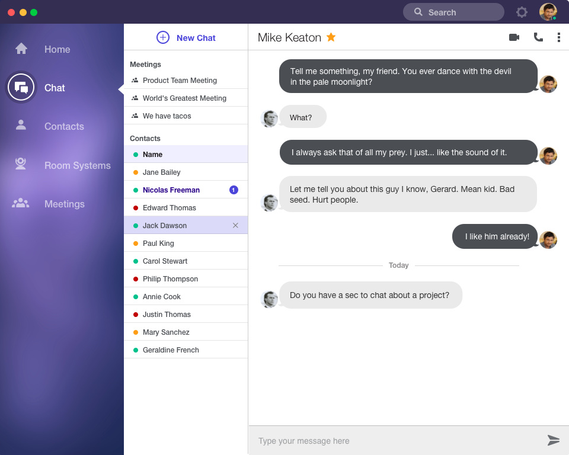Click the 'What?' message bubble
The height and width of the screenshot is (455, 569).
(303, 117)
